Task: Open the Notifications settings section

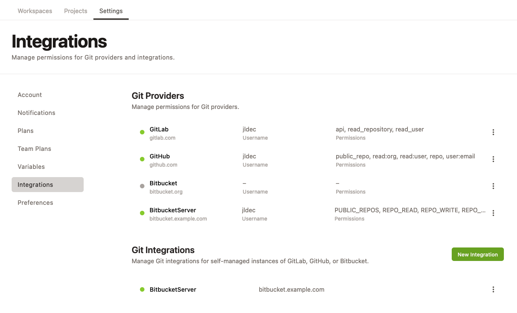Action: (x=36, y=113)
